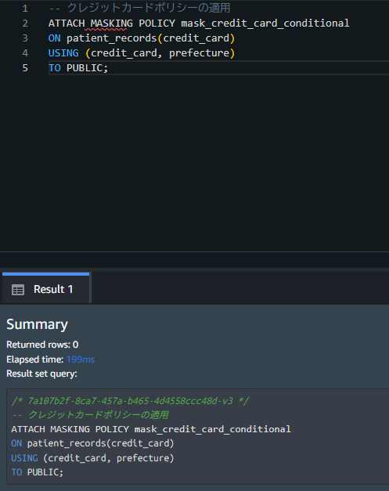The image size is (389, 491).
Task: Click line number 4 in the gutter
Action: click(25, 53)
